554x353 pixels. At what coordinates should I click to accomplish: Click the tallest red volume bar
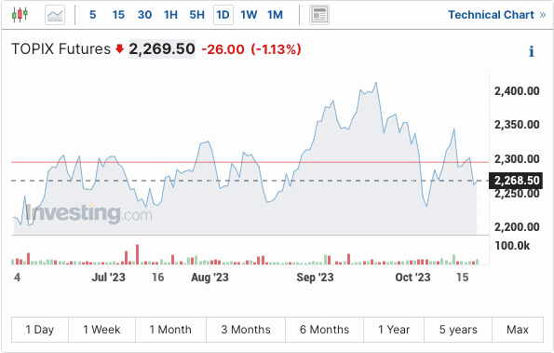tap(138, 254)
